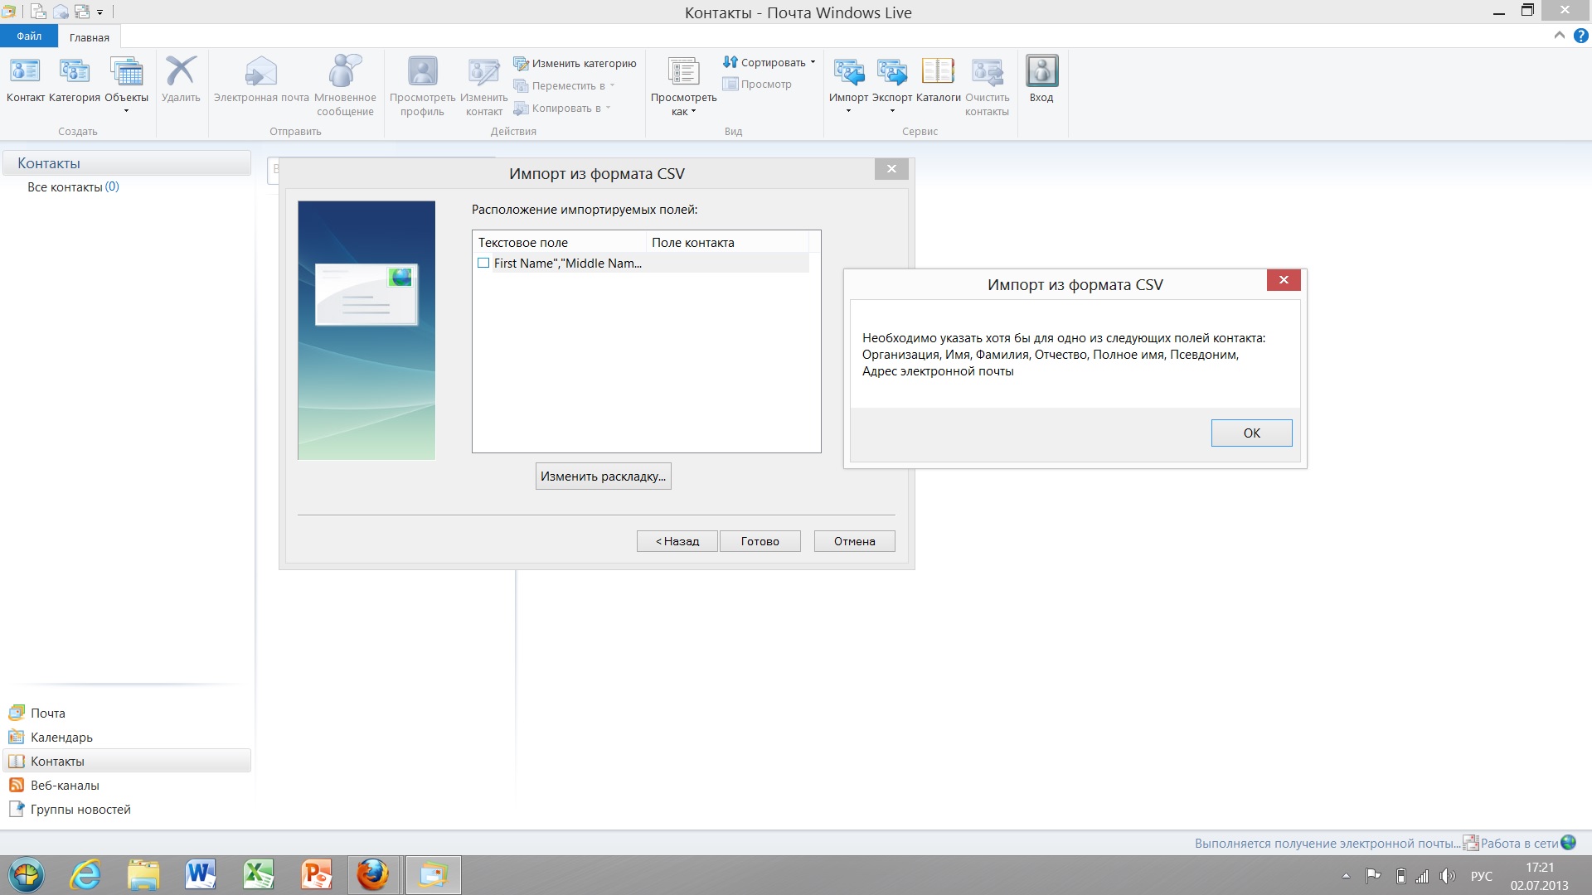Click the Текстовое поле column header
The image size is (1592, 895).
click(x=559, y=243)
